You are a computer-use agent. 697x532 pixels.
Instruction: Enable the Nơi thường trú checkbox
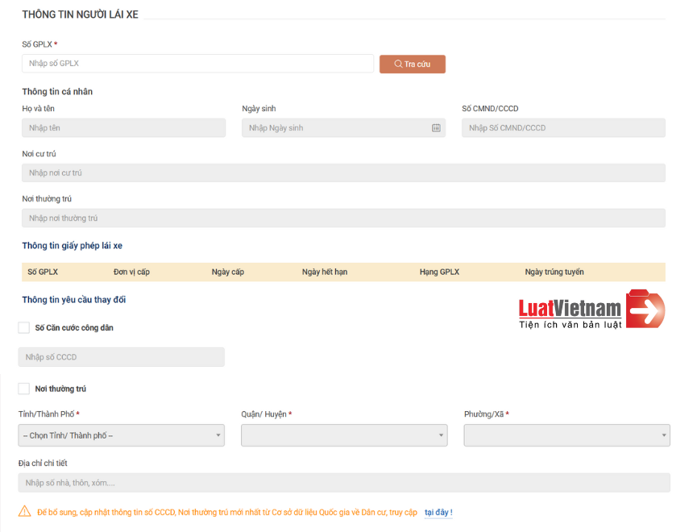pyautogui.click(x=24, y=389)
